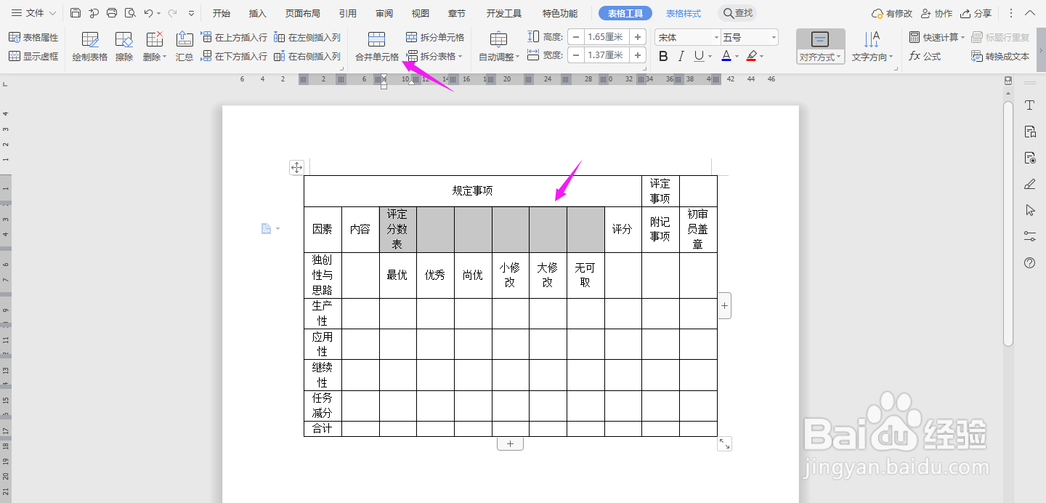The width and height of the screenshot is (1046, 503).
Task: Toggle italic formatting with I
Action: (x=682, y=56)
